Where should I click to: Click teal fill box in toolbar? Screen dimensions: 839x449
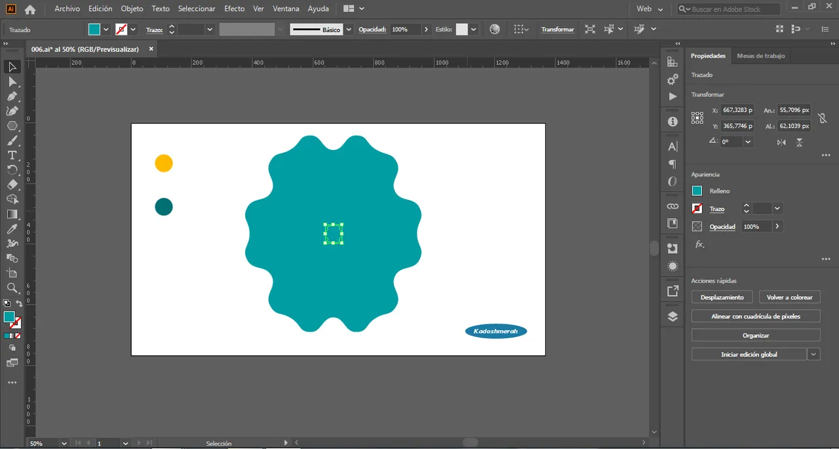pyautogui.click(x=9, y=317)
